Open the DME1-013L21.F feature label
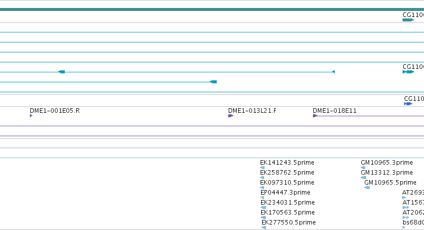424x230 pixels. coord(252,111)
